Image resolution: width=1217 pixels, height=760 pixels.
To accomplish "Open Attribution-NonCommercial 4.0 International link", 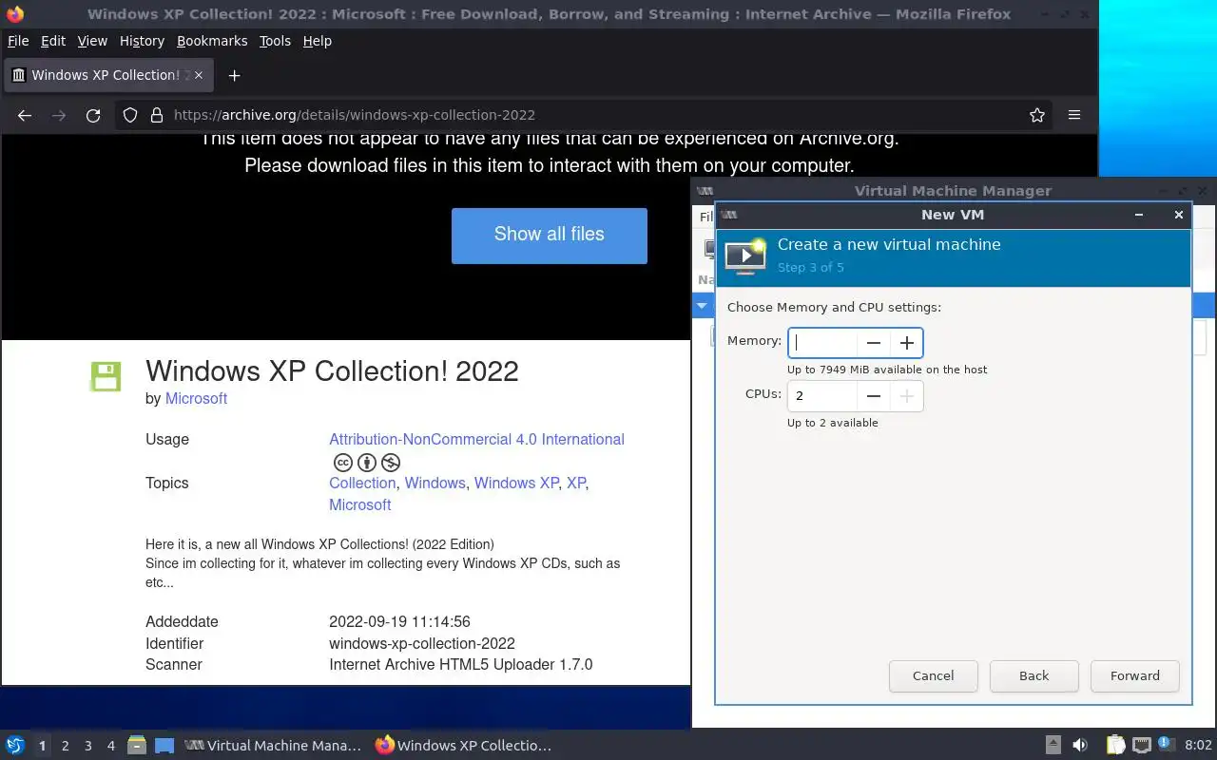I will [476, 440].
